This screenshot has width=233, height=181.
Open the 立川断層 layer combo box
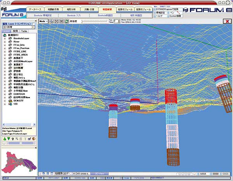click(x=19, y=27)
